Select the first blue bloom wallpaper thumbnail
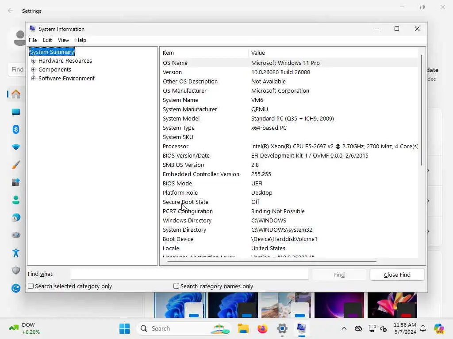Viewport: 453px width, 339px height. [180, 305]
